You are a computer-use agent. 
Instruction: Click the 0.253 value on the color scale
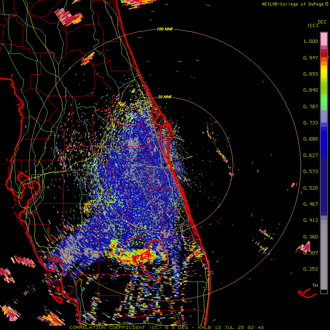[x=311, y=269]
